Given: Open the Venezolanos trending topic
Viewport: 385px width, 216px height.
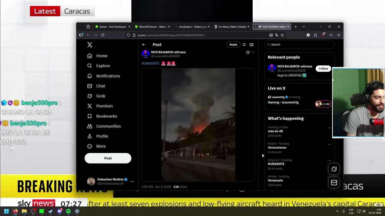Looking at the screenshot, I should [277, 148].
